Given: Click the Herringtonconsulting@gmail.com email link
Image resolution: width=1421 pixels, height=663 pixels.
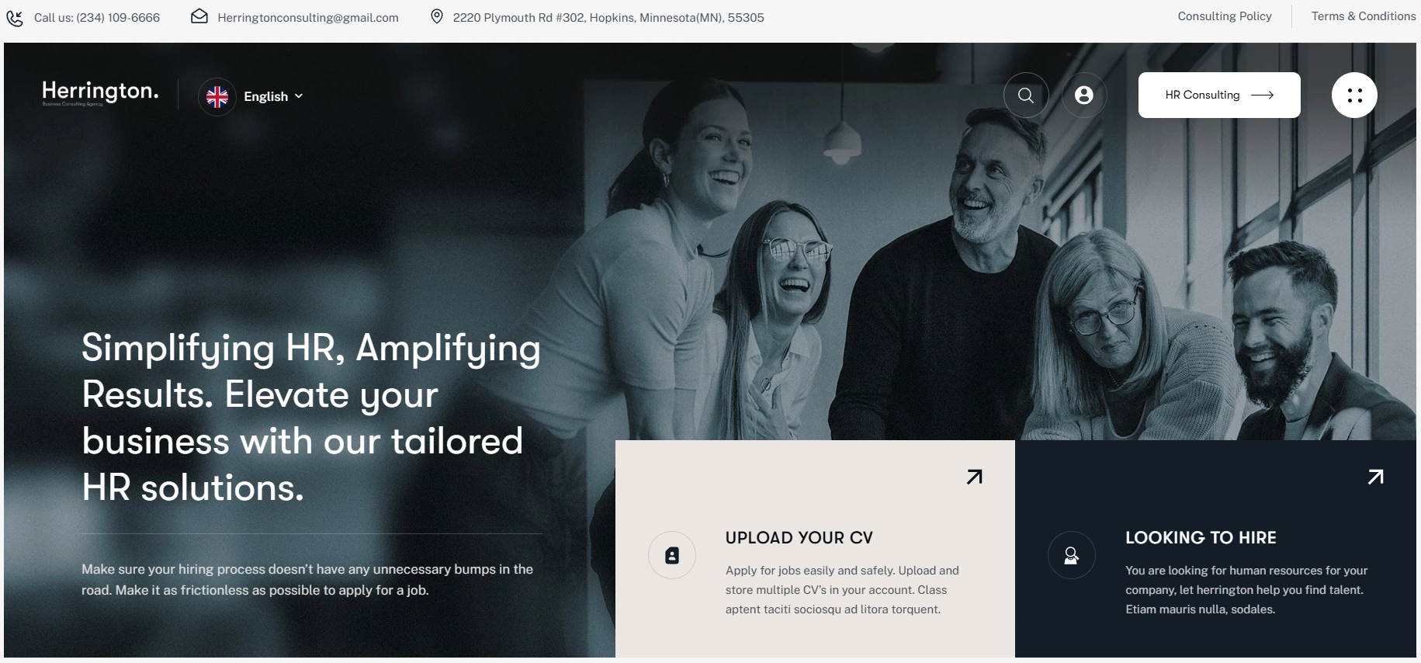Looking at the screenshot, I should (308, 18).
